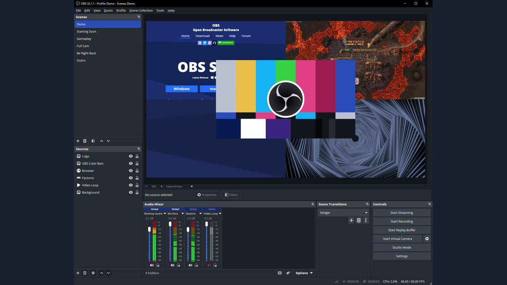Toggle monitoring icon for Mic/Aux
The height and width of the screenshot is (285, 507).
click(x=178, y=265)
